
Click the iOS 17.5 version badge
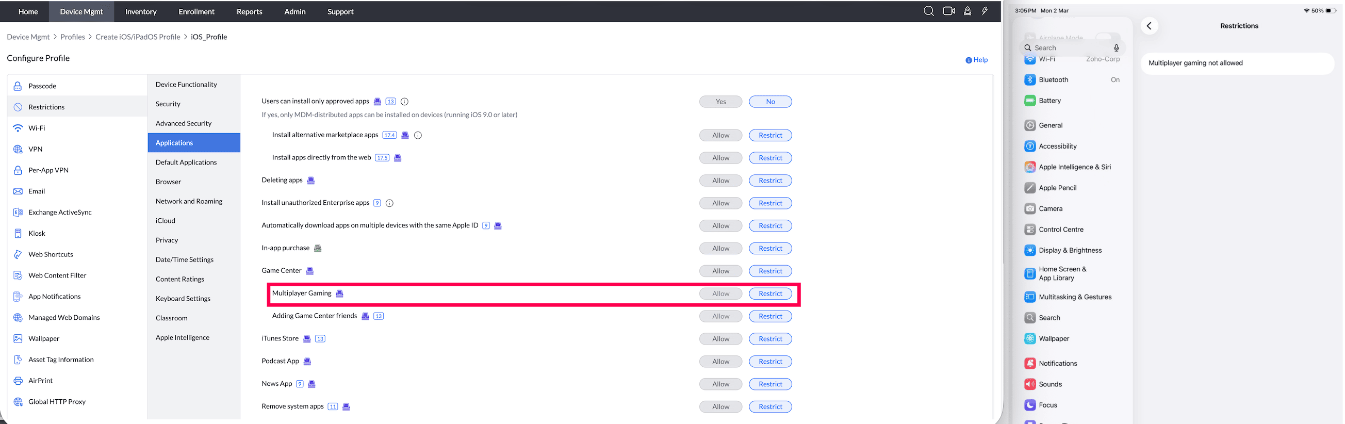382,158
